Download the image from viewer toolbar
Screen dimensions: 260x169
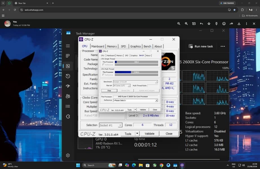click(x=239, y=24)
